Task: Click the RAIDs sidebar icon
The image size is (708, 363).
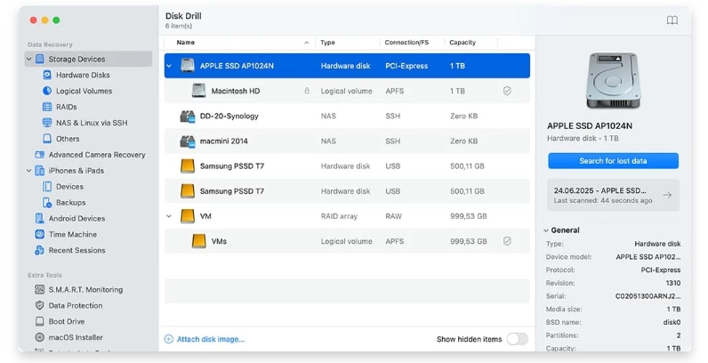Action: click(x=47, y=107)
